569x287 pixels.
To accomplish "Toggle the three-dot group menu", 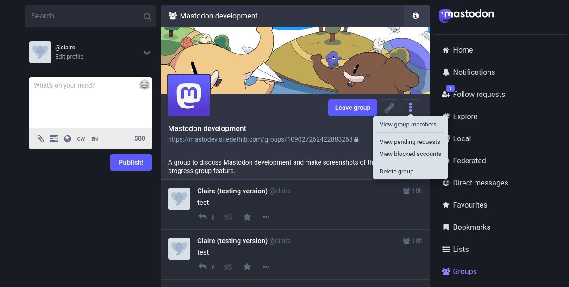I will click(x=410, y=108).
